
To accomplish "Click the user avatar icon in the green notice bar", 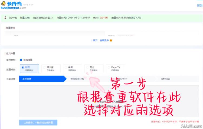I will [x=5, y=18].
